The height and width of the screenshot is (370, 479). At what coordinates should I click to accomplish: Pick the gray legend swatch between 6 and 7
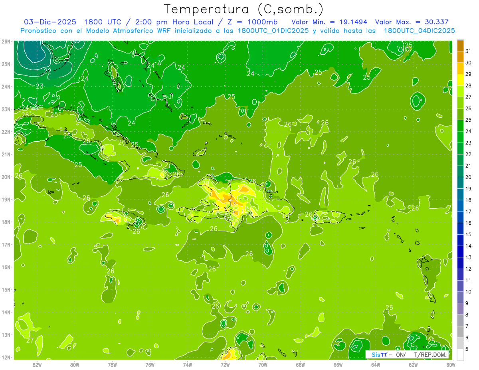(x=460, y=332)
